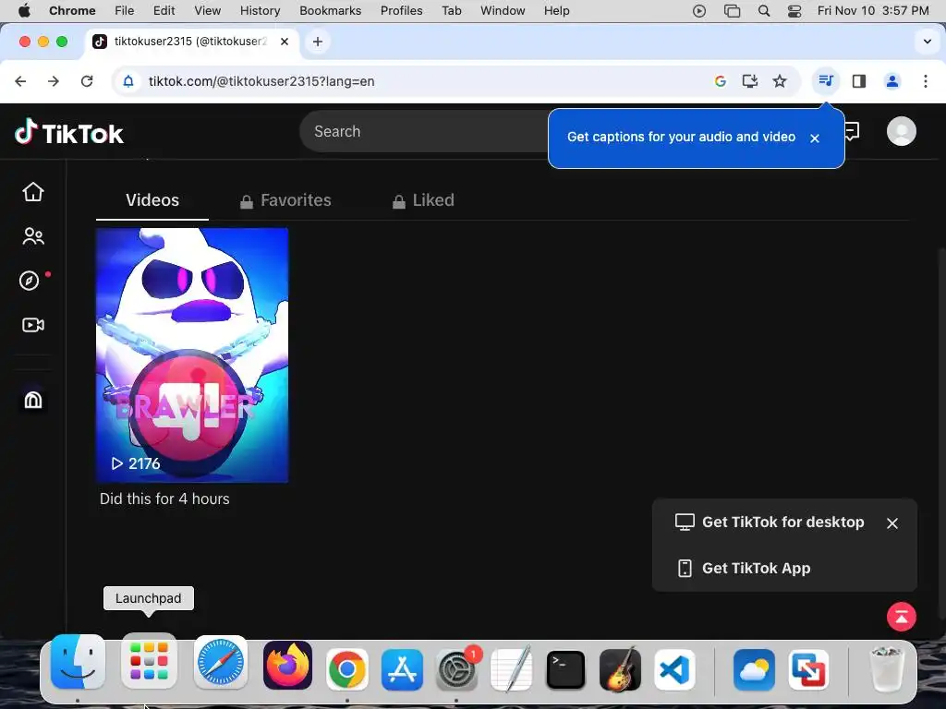Expand the tab search dropdown arrow
Image resolution: width=946 pixels, height=709 pixels.
tap(928, 42)
